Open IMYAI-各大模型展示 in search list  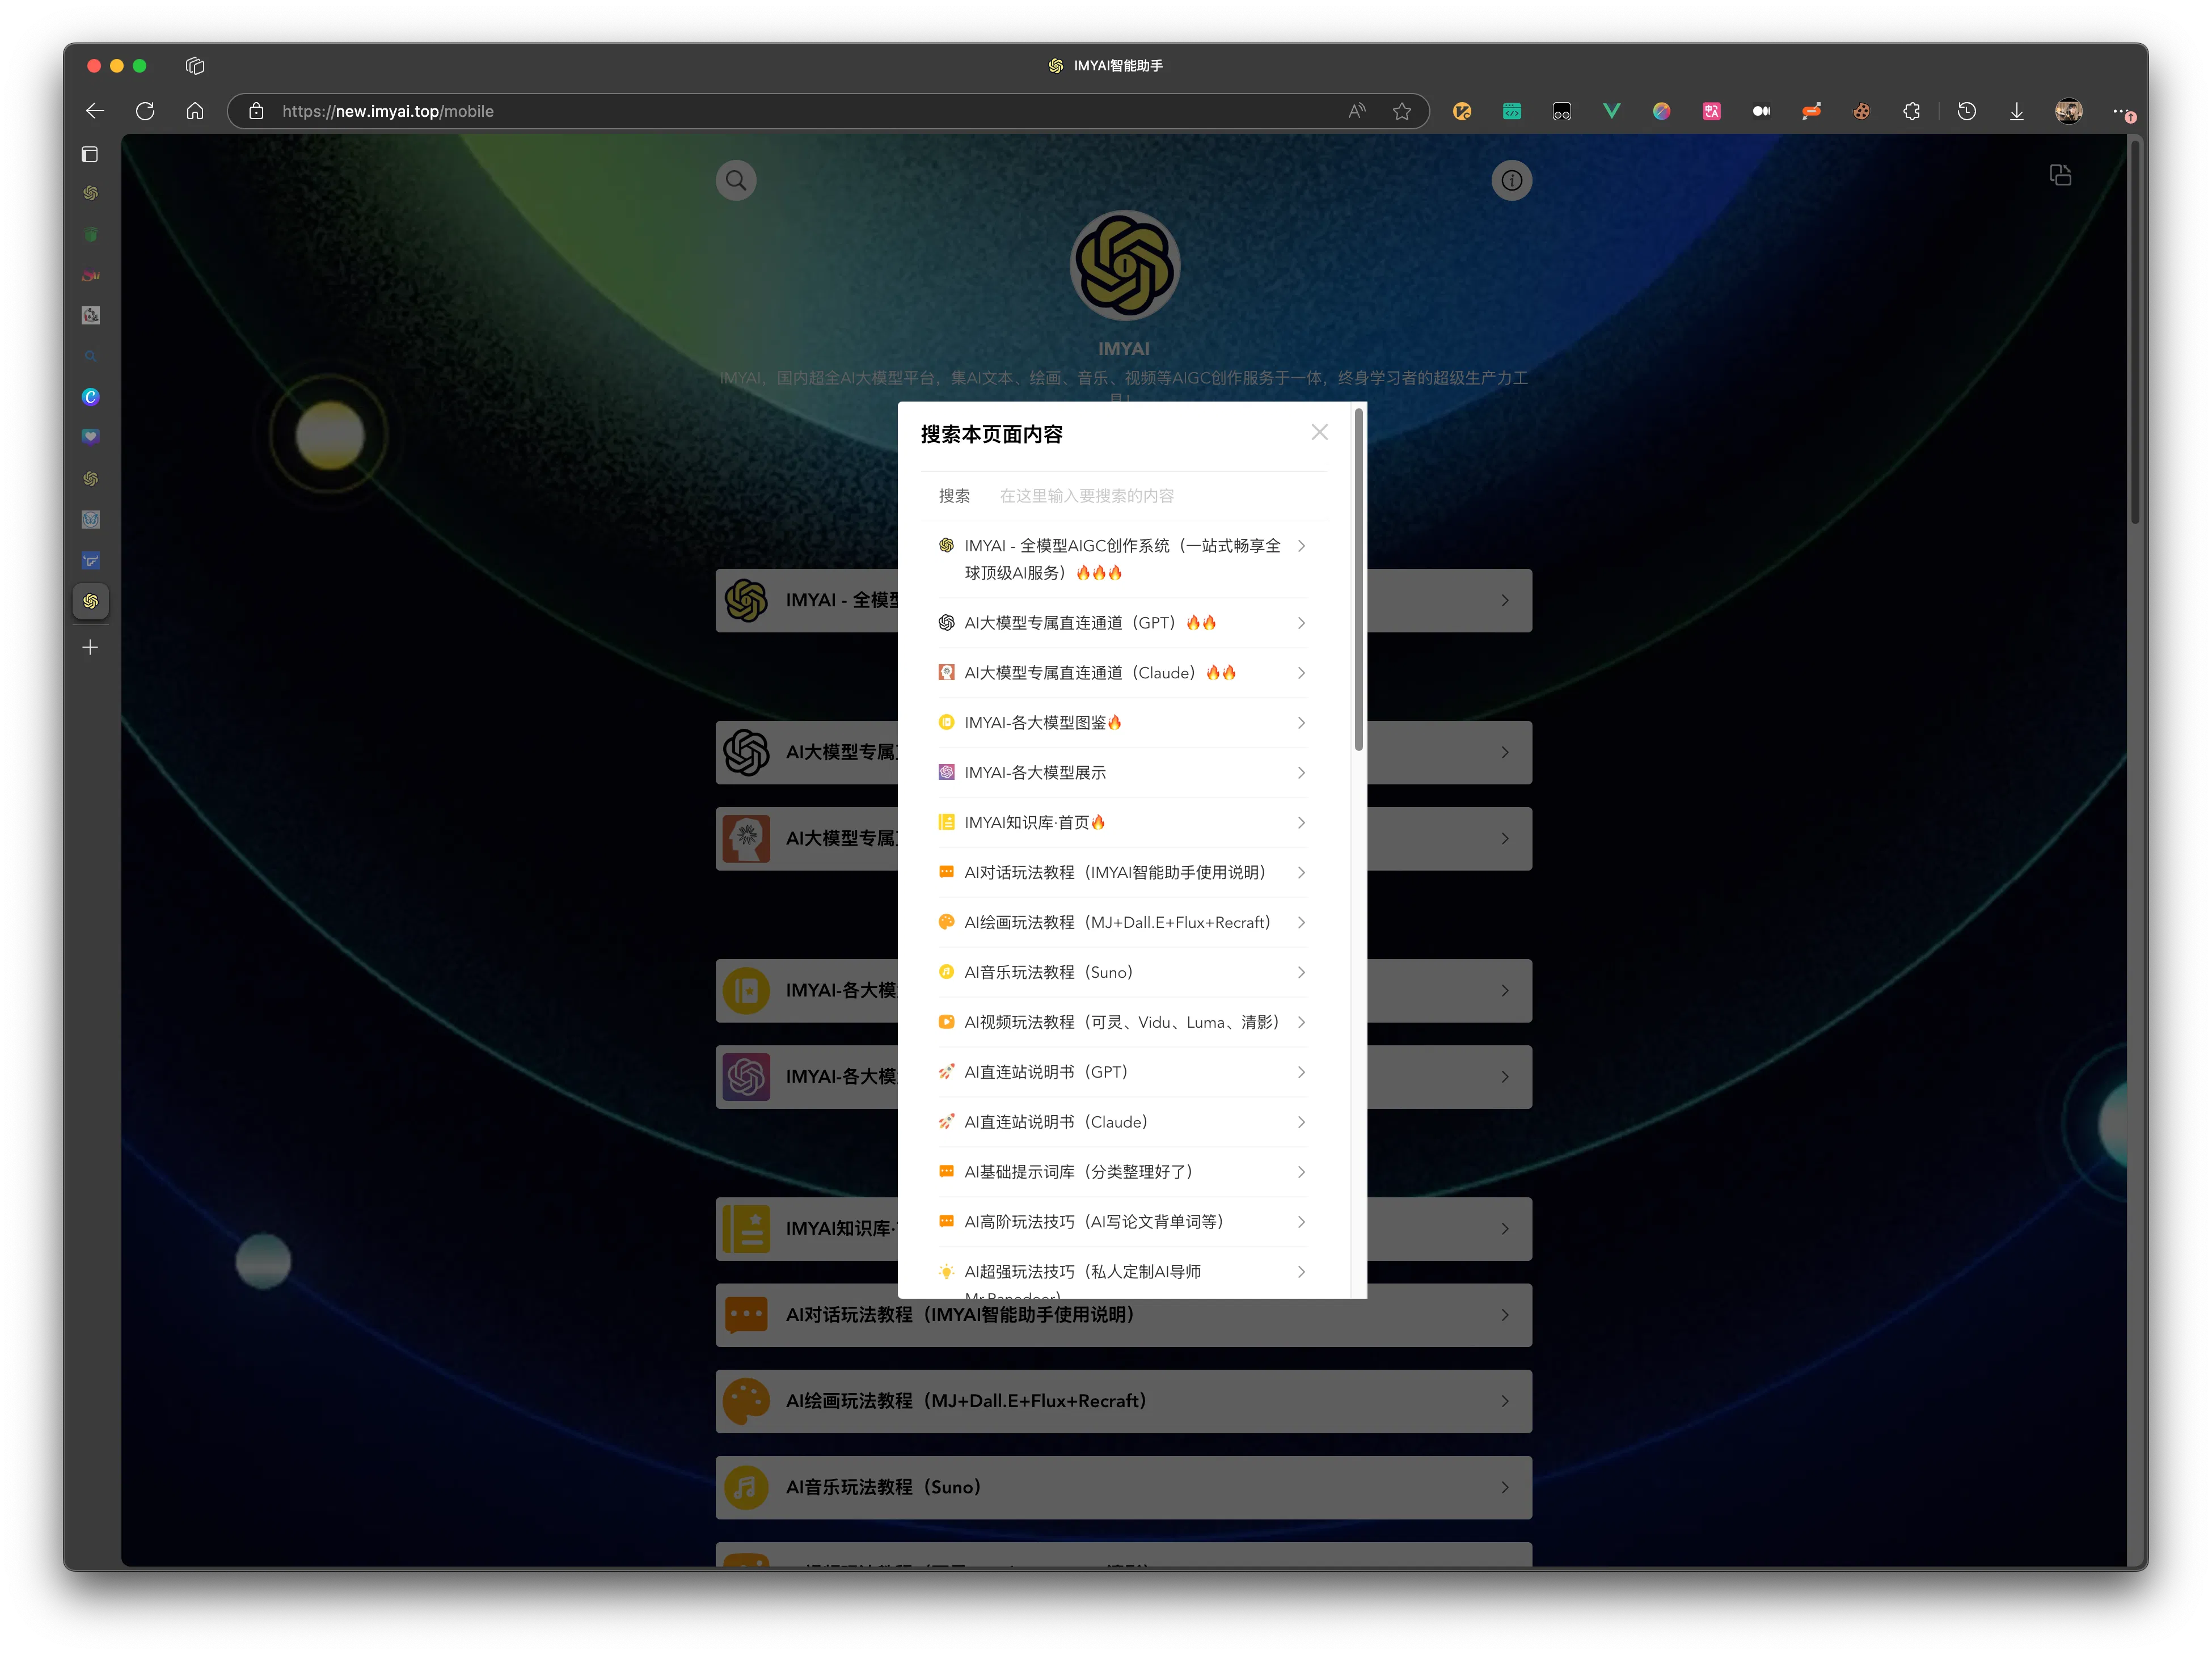click(1123, 773)
